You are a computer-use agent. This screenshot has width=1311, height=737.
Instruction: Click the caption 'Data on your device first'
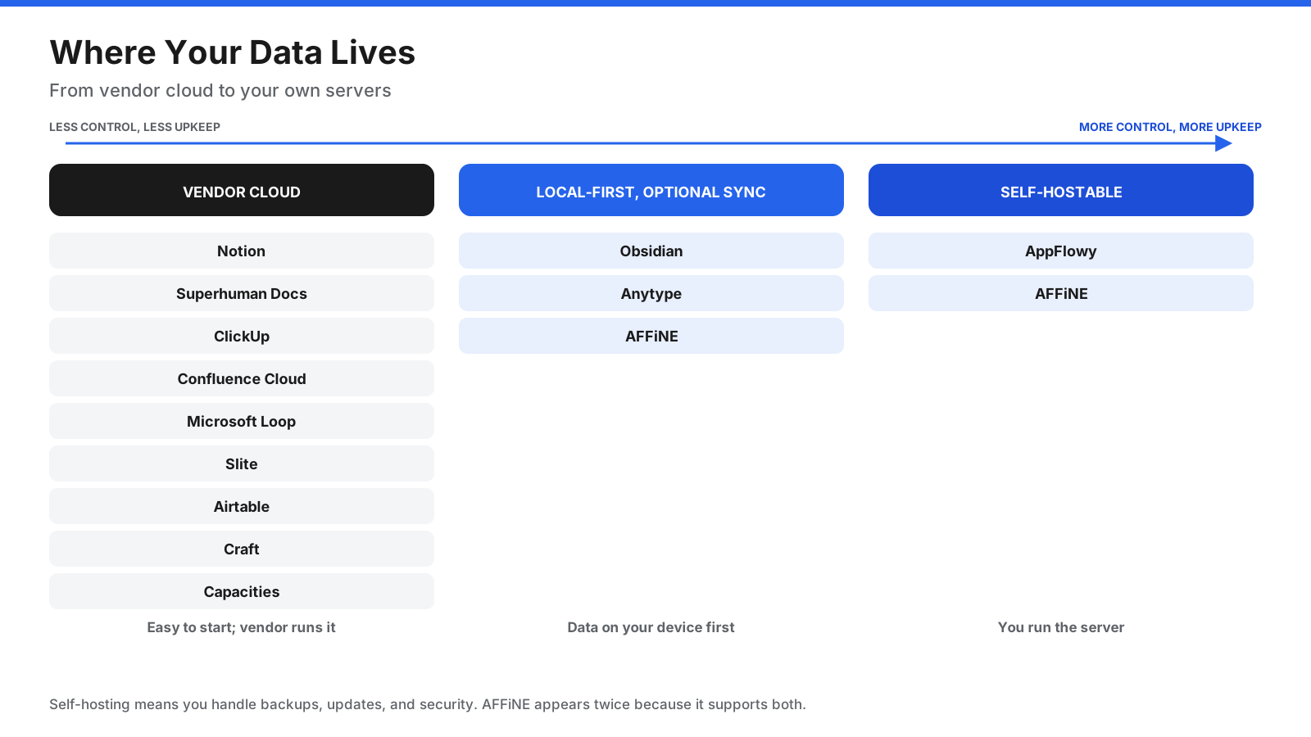click(651, 627)
